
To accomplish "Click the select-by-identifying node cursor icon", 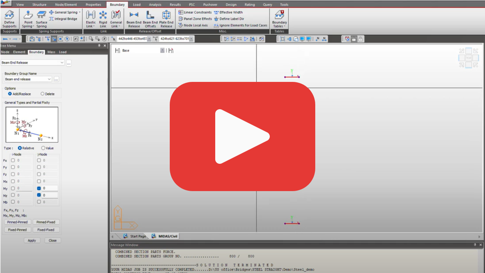I will tap(114, 39).
